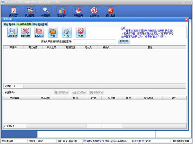Screen dimensions: 193x144
Task: Click 调出仓库 column header
Action: (x=33, y=47)
